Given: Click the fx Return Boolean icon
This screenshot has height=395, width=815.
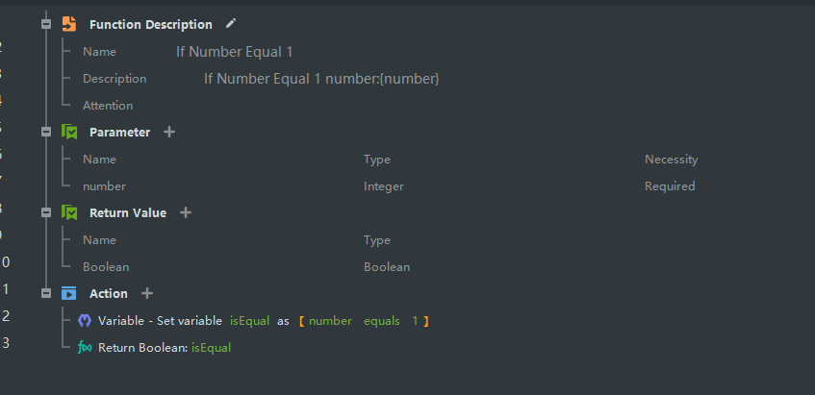Looking at the screenshot, I should pyautogui.click(x=85, y=347).
